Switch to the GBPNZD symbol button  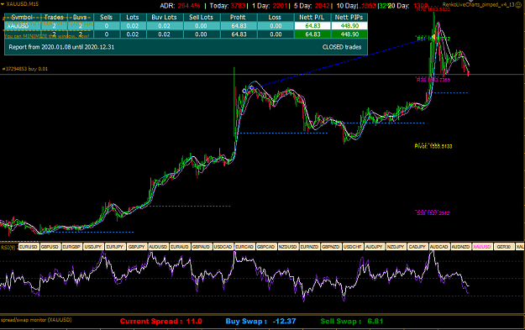pos(331,247)
